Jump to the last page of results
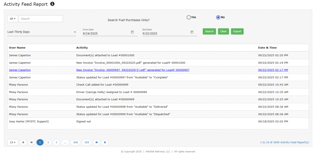 105,142
